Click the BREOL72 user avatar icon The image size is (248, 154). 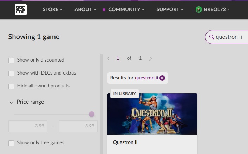(199, 9)
